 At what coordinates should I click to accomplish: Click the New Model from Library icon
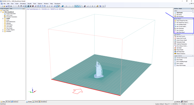(175, 23)
